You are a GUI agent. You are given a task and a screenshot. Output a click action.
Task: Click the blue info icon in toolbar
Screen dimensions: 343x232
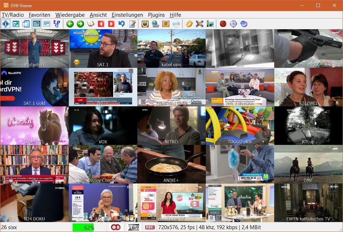coord(6,24)
